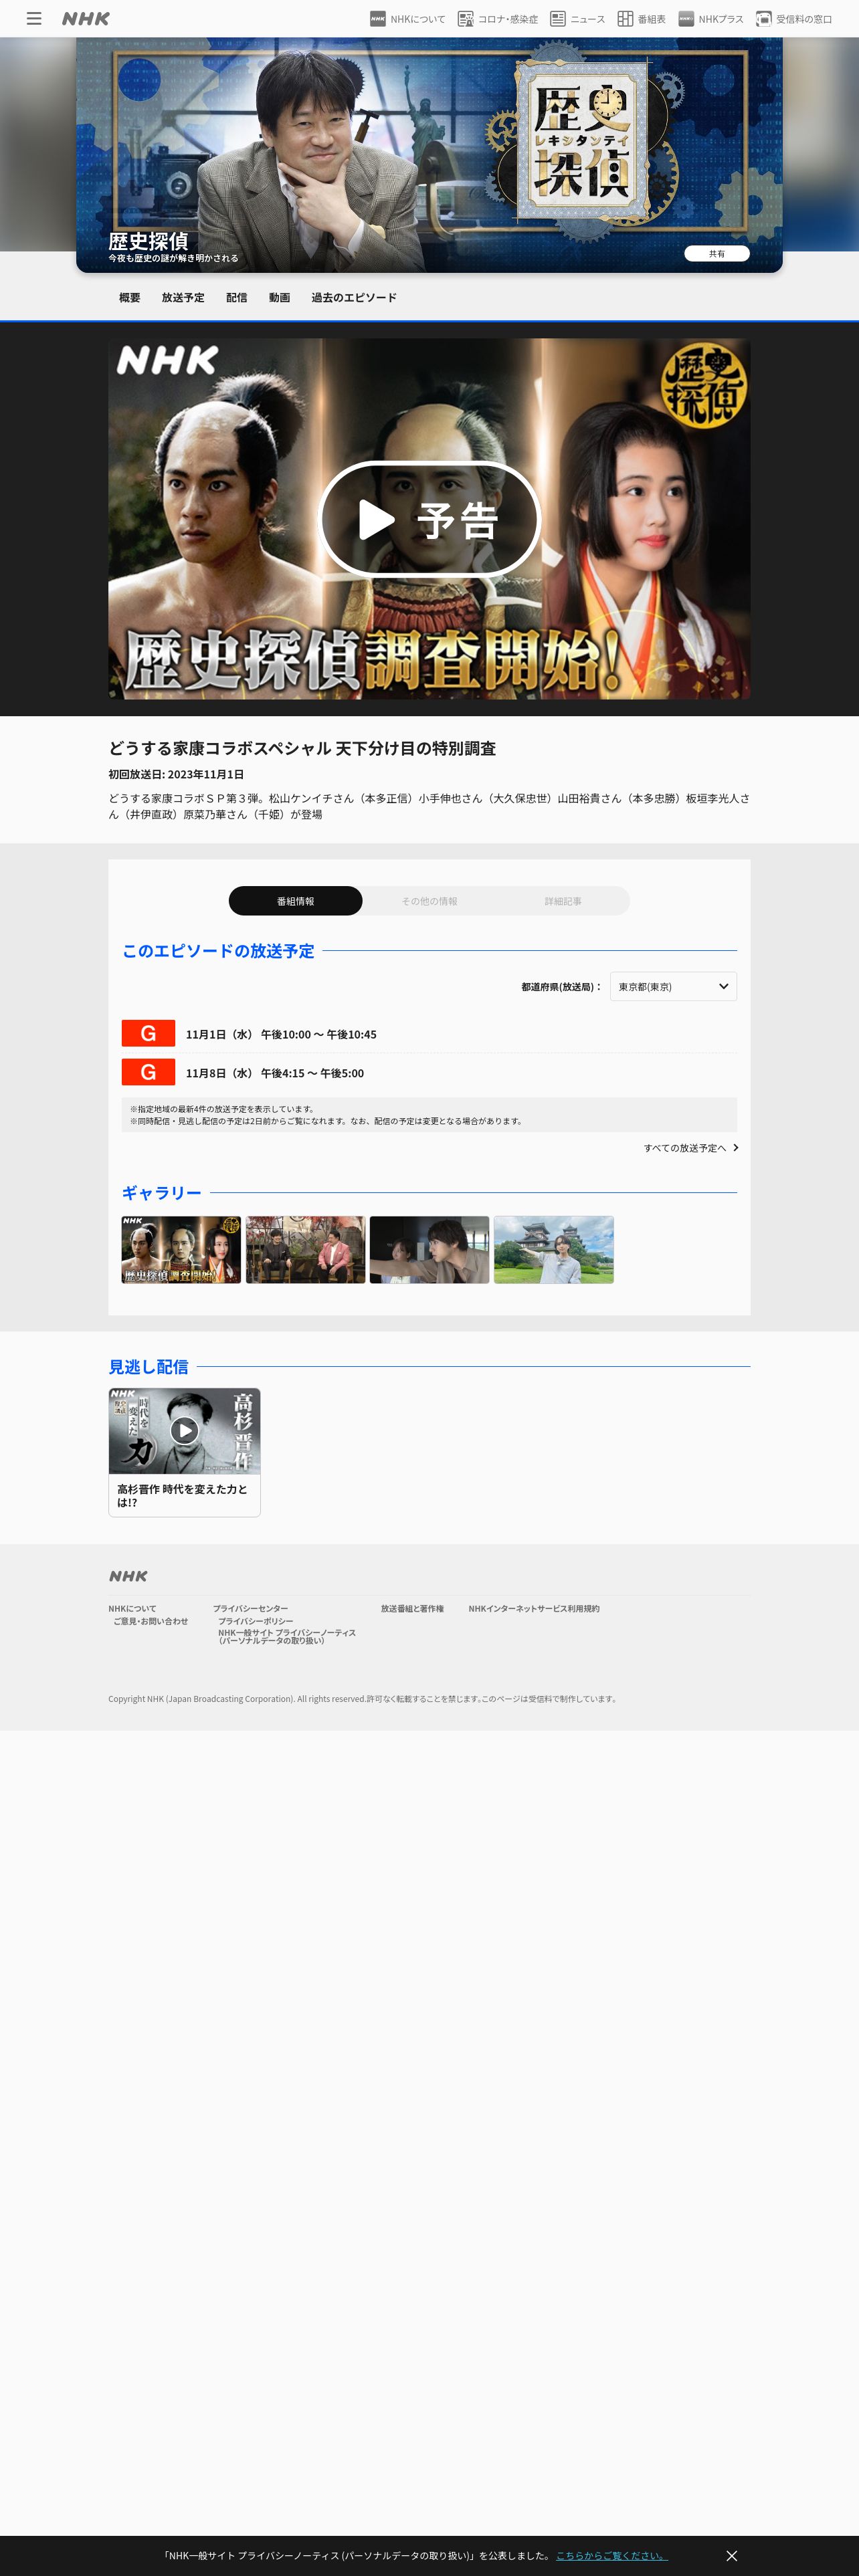
Task: Open gallery thumbnail of man pointing
Action: pyautogui.click(x=429, y=1249)
